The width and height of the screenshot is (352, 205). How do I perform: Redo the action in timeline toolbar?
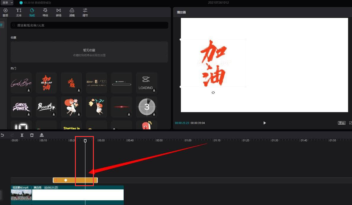12,135
